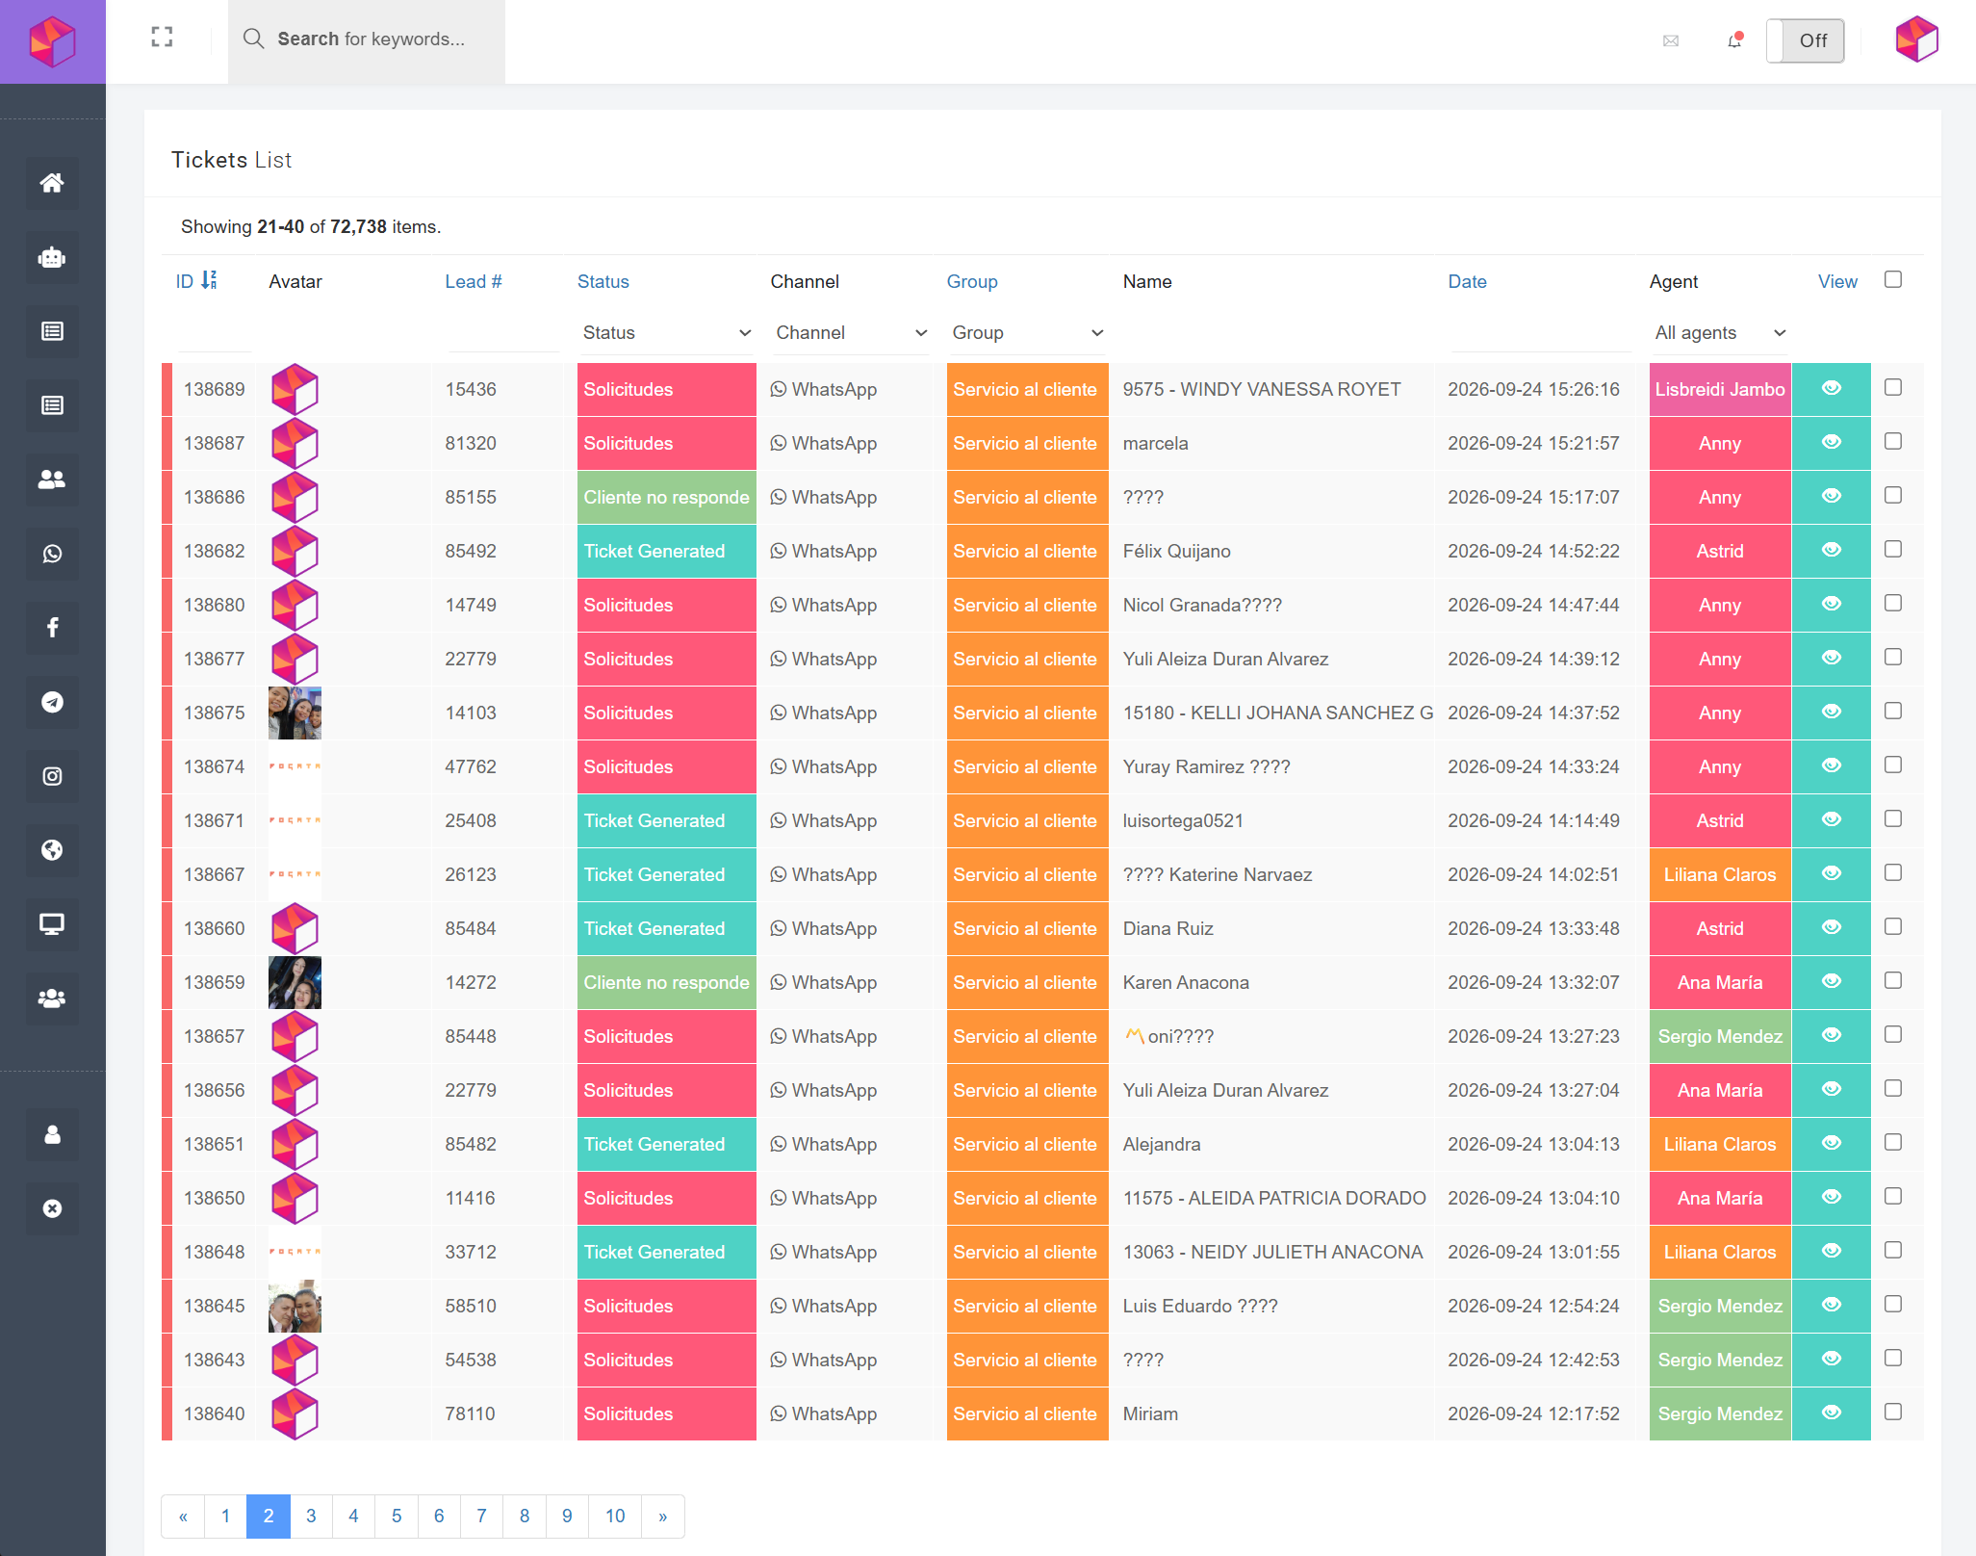The height and width of the screenshot is (1556, 1976).
Task: Sort by Group column header
Action: [x=972, y=281]
